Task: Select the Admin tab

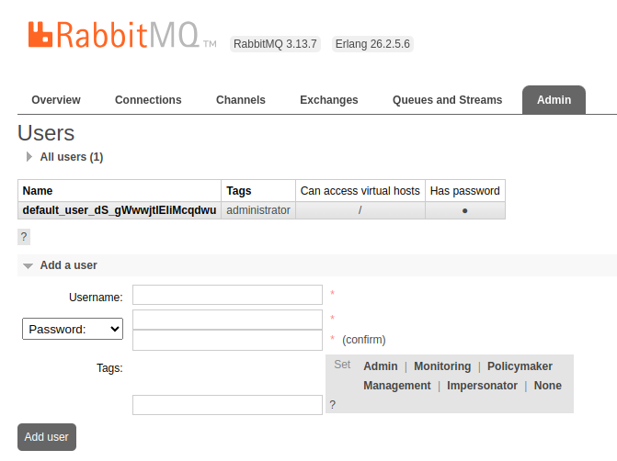Action: (x=554, y=100)
